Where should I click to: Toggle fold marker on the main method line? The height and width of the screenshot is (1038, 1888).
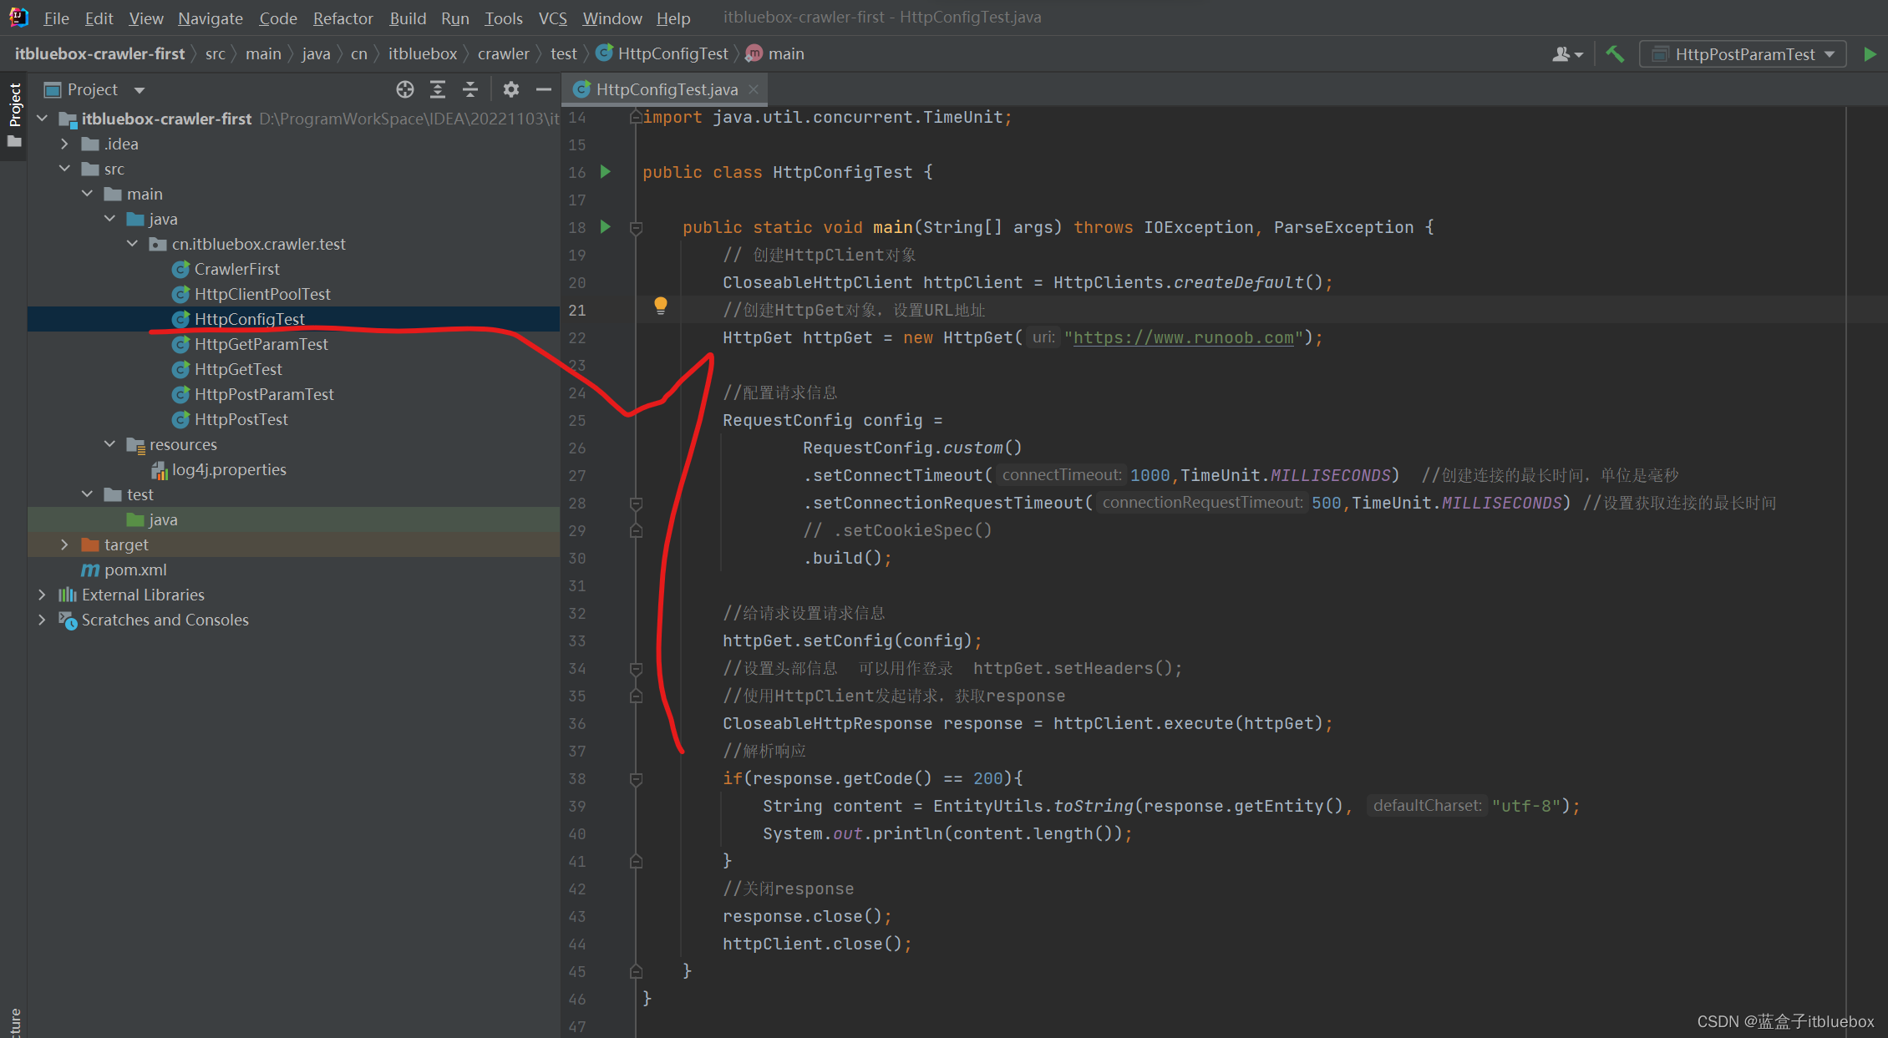point(636,227)
